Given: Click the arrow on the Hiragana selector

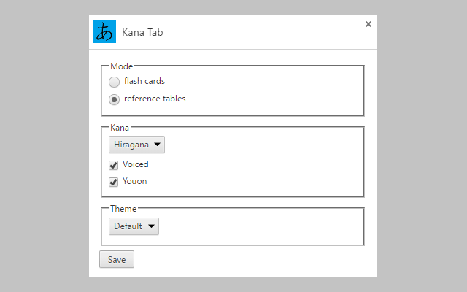Looking at the screenshot, I should click(157, 145).
